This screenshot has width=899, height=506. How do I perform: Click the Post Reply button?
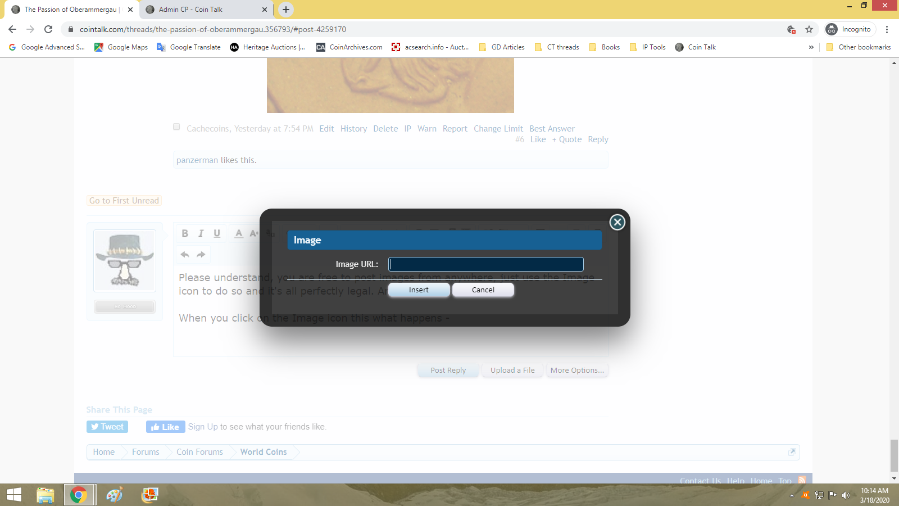point(448,371)
